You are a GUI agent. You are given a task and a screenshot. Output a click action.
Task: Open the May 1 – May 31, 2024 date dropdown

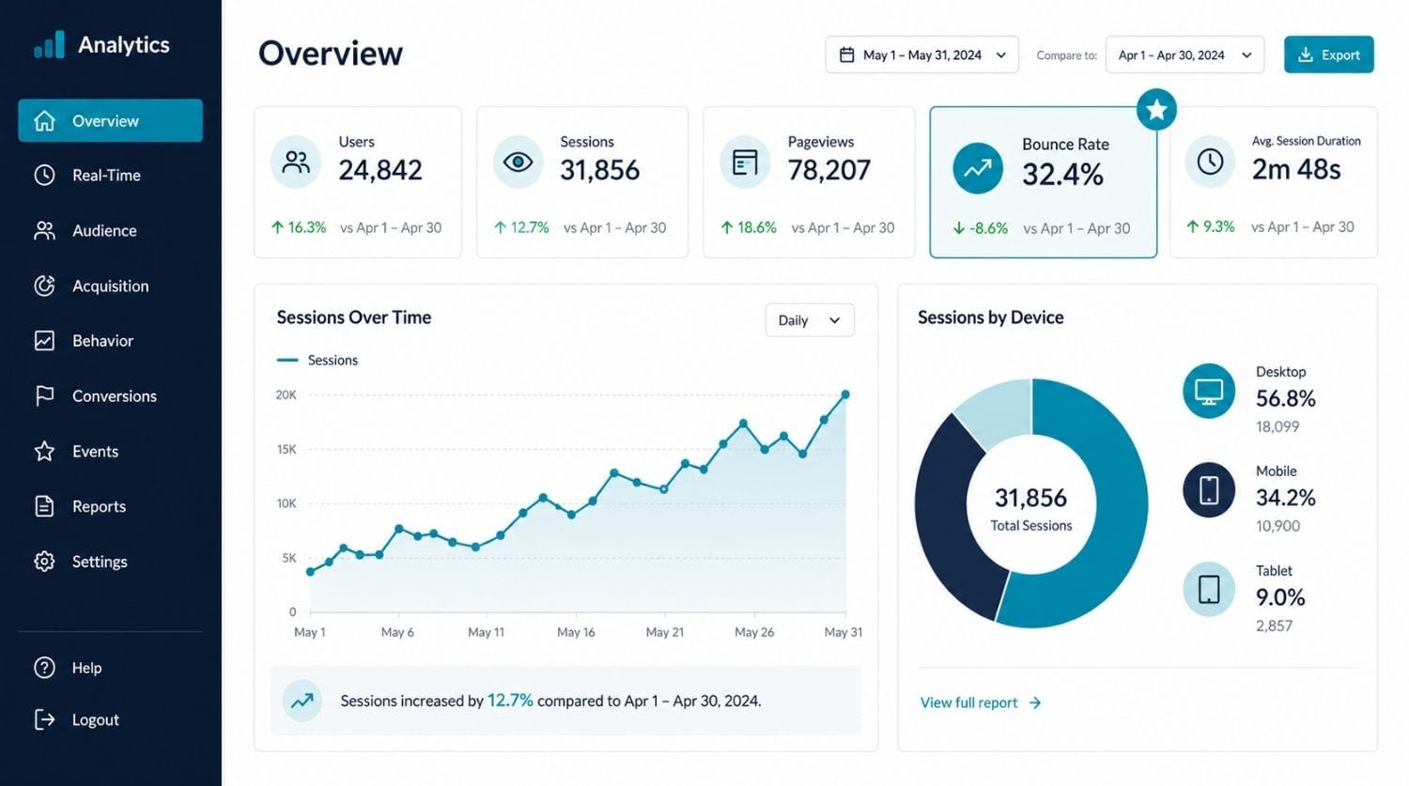[x=922, y=54]
